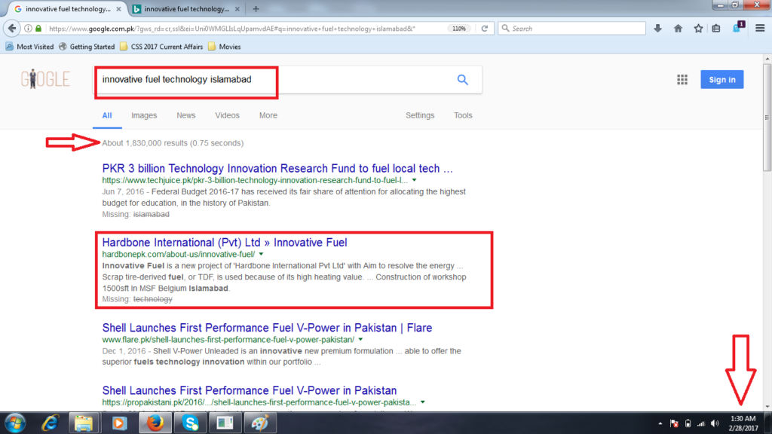The image size is (772, 434).
Task: Switch to Videos results tab
Action: (x=227, y=115)
